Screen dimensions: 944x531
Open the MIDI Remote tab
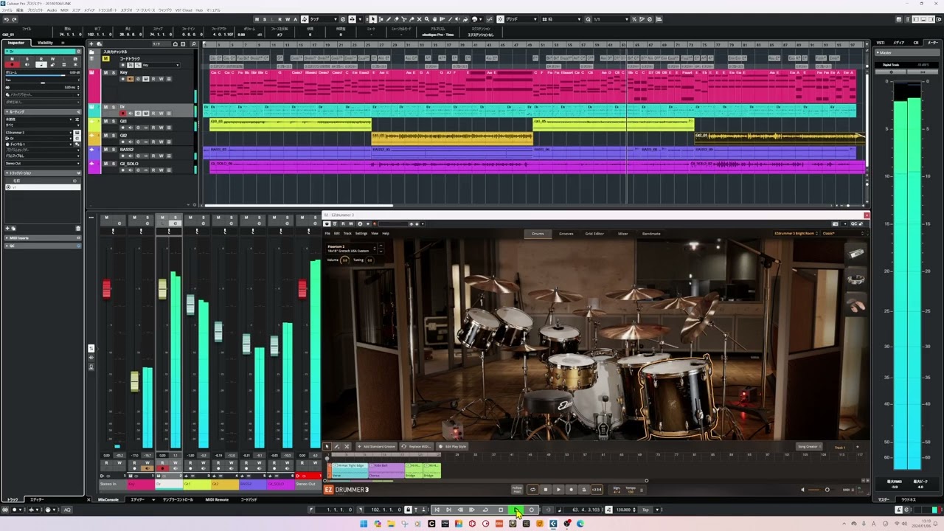pyautogui.click(x=217, y=499)
